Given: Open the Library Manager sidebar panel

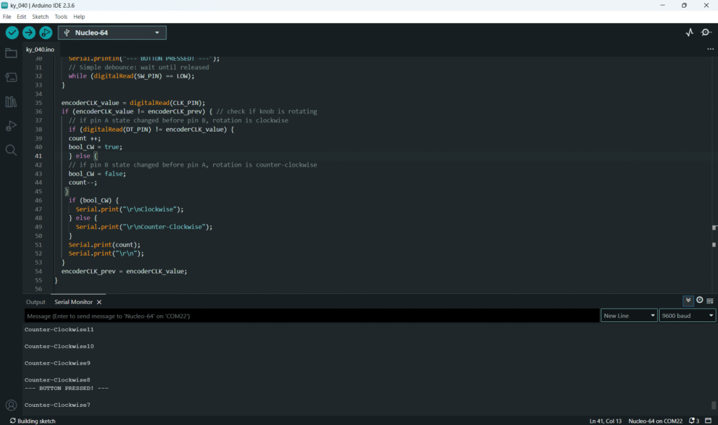Looking at the screenshot, I should (x=11, y=102).
